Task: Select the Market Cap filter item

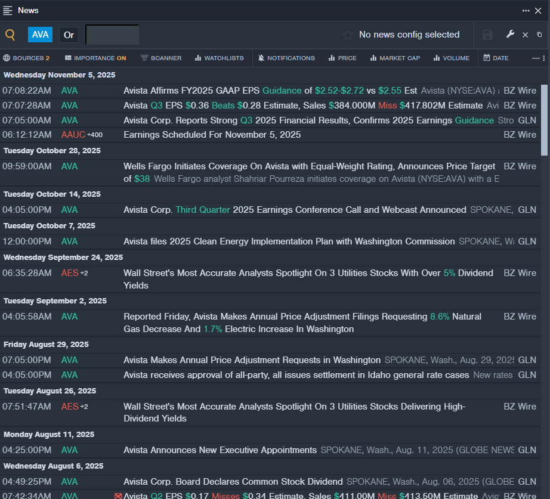Action: point(395,58)
